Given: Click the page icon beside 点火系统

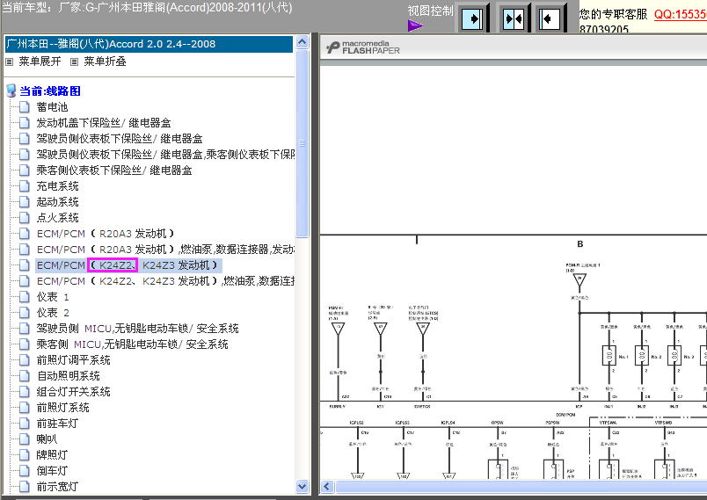Looking at the screenshot, I should 25,217.
